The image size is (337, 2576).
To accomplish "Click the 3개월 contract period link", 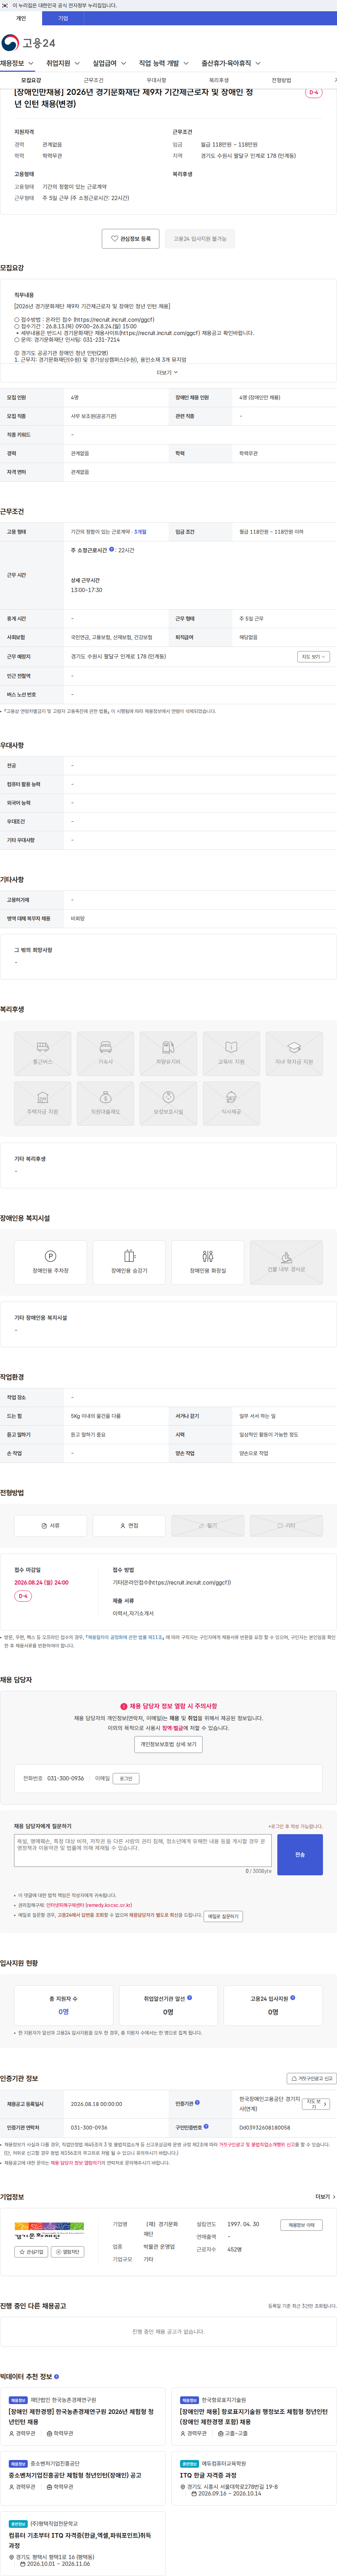I will 140,532.
